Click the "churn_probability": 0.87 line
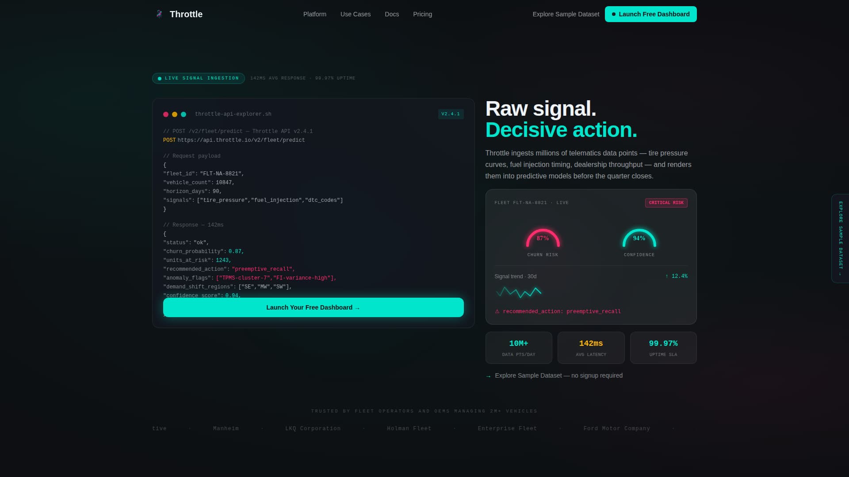The image size is (849, 477). pyautogui.click(x=204, y=251)
